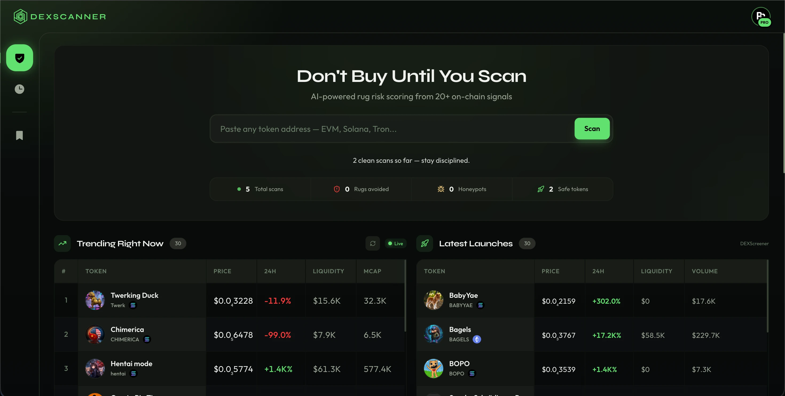Click Solana chain badge next to Twerk
785x396 pixels.
[133, 305]
